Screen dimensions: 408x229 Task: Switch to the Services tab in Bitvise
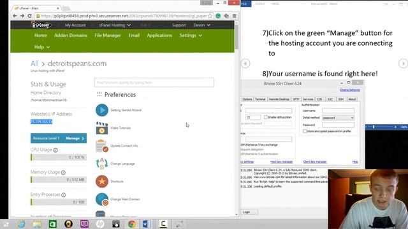pos(308,99)
